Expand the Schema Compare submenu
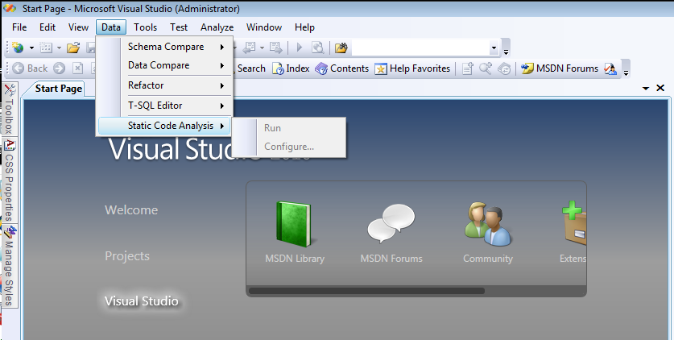674x340 pixels. pyautogui.click(x=164, y=47)
